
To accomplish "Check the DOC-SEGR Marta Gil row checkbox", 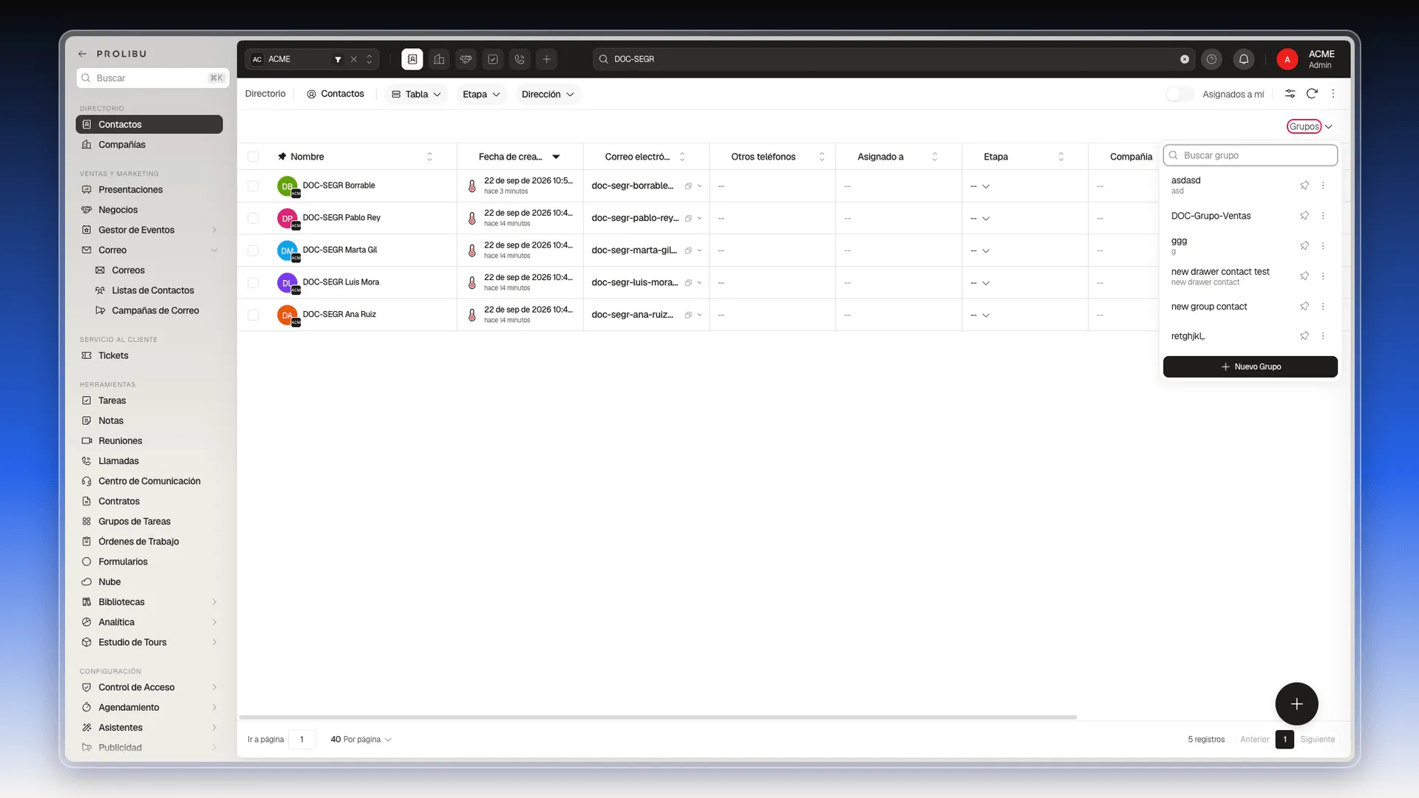I will pos(253,250).
